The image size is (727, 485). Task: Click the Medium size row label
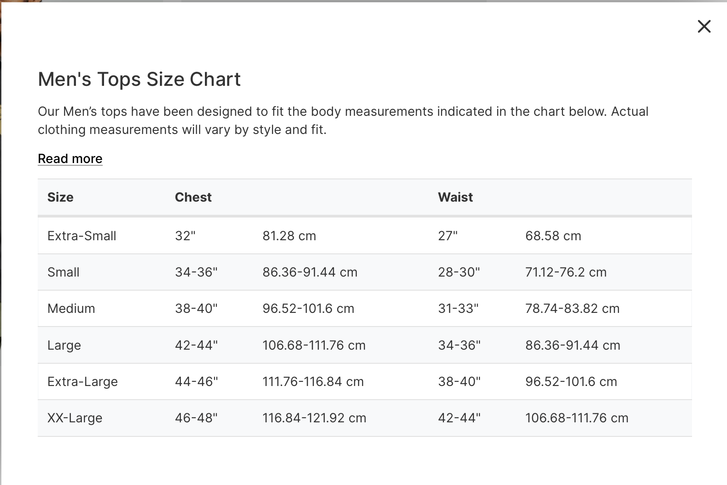71,308
